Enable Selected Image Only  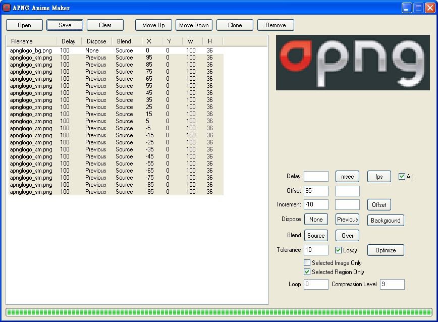(307, 263)
